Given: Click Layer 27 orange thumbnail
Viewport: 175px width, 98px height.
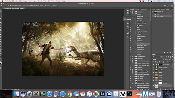Looking at the screenshot, I should [x=156, y=78].
